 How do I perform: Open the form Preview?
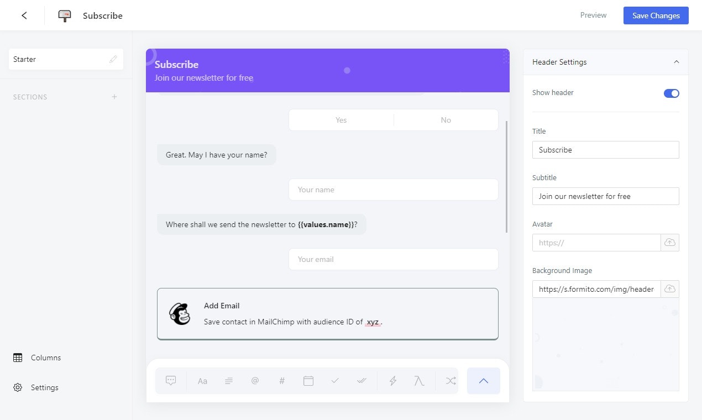593,15
